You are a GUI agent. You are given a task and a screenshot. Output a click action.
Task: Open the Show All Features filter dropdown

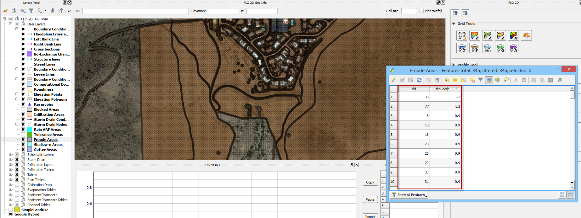click(x=409, y=195)
